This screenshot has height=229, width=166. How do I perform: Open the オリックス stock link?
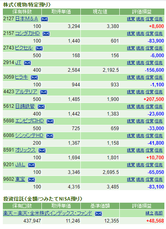click(25, 150)
